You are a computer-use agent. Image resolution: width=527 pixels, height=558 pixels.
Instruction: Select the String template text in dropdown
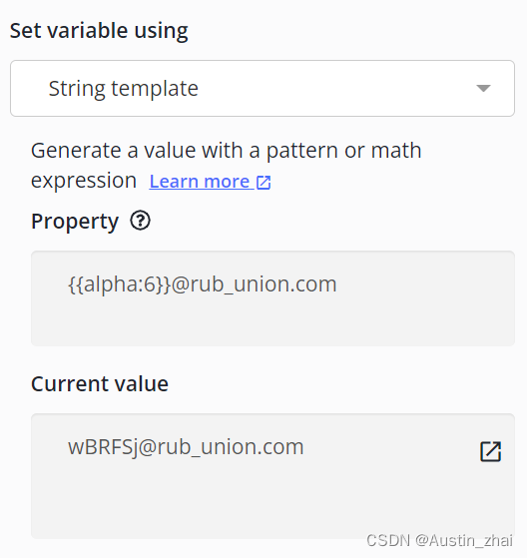click(123, 89)
